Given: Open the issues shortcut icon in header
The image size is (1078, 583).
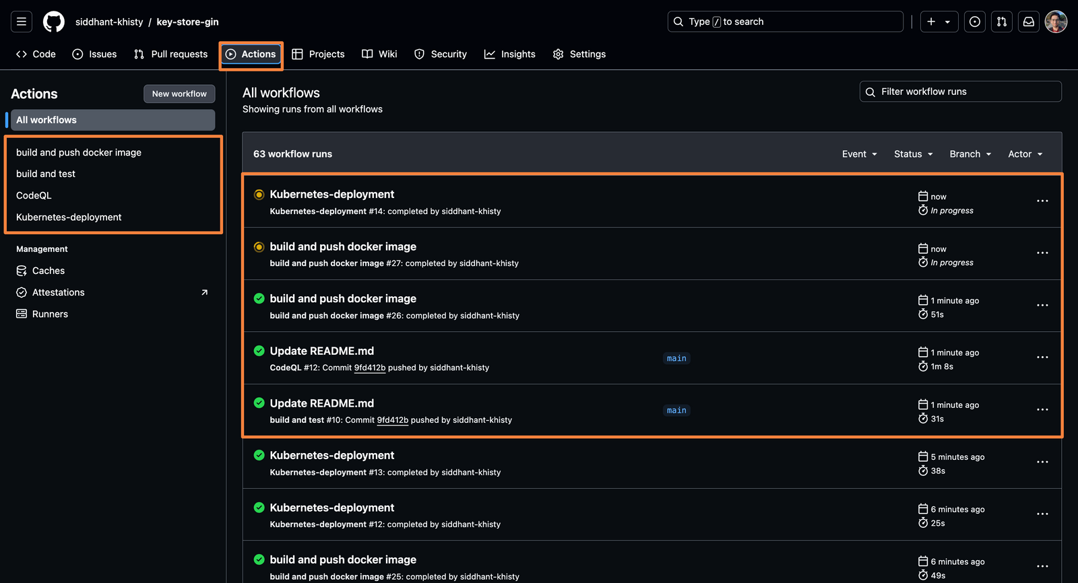Looking at the screenshot, I should tap(974, 22).
